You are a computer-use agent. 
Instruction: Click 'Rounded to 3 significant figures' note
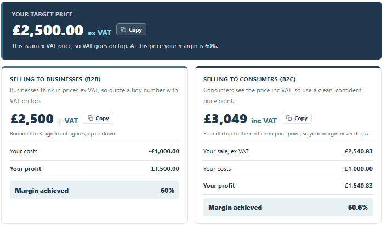pyautogui.click(x=63, y=134)
